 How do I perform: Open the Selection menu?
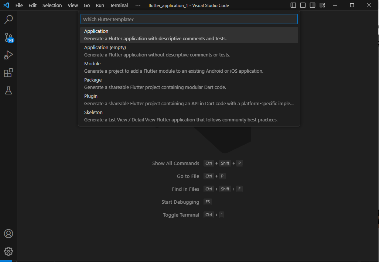click(52, 5)
